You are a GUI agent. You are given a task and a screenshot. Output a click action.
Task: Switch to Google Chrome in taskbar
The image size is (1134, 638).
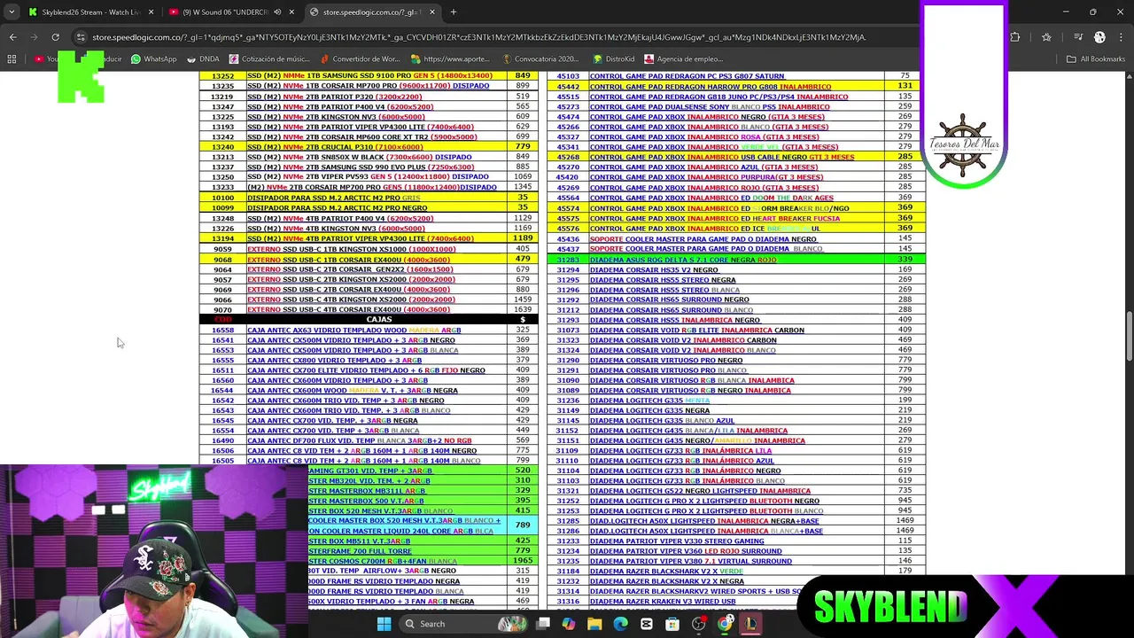[725, 624]
